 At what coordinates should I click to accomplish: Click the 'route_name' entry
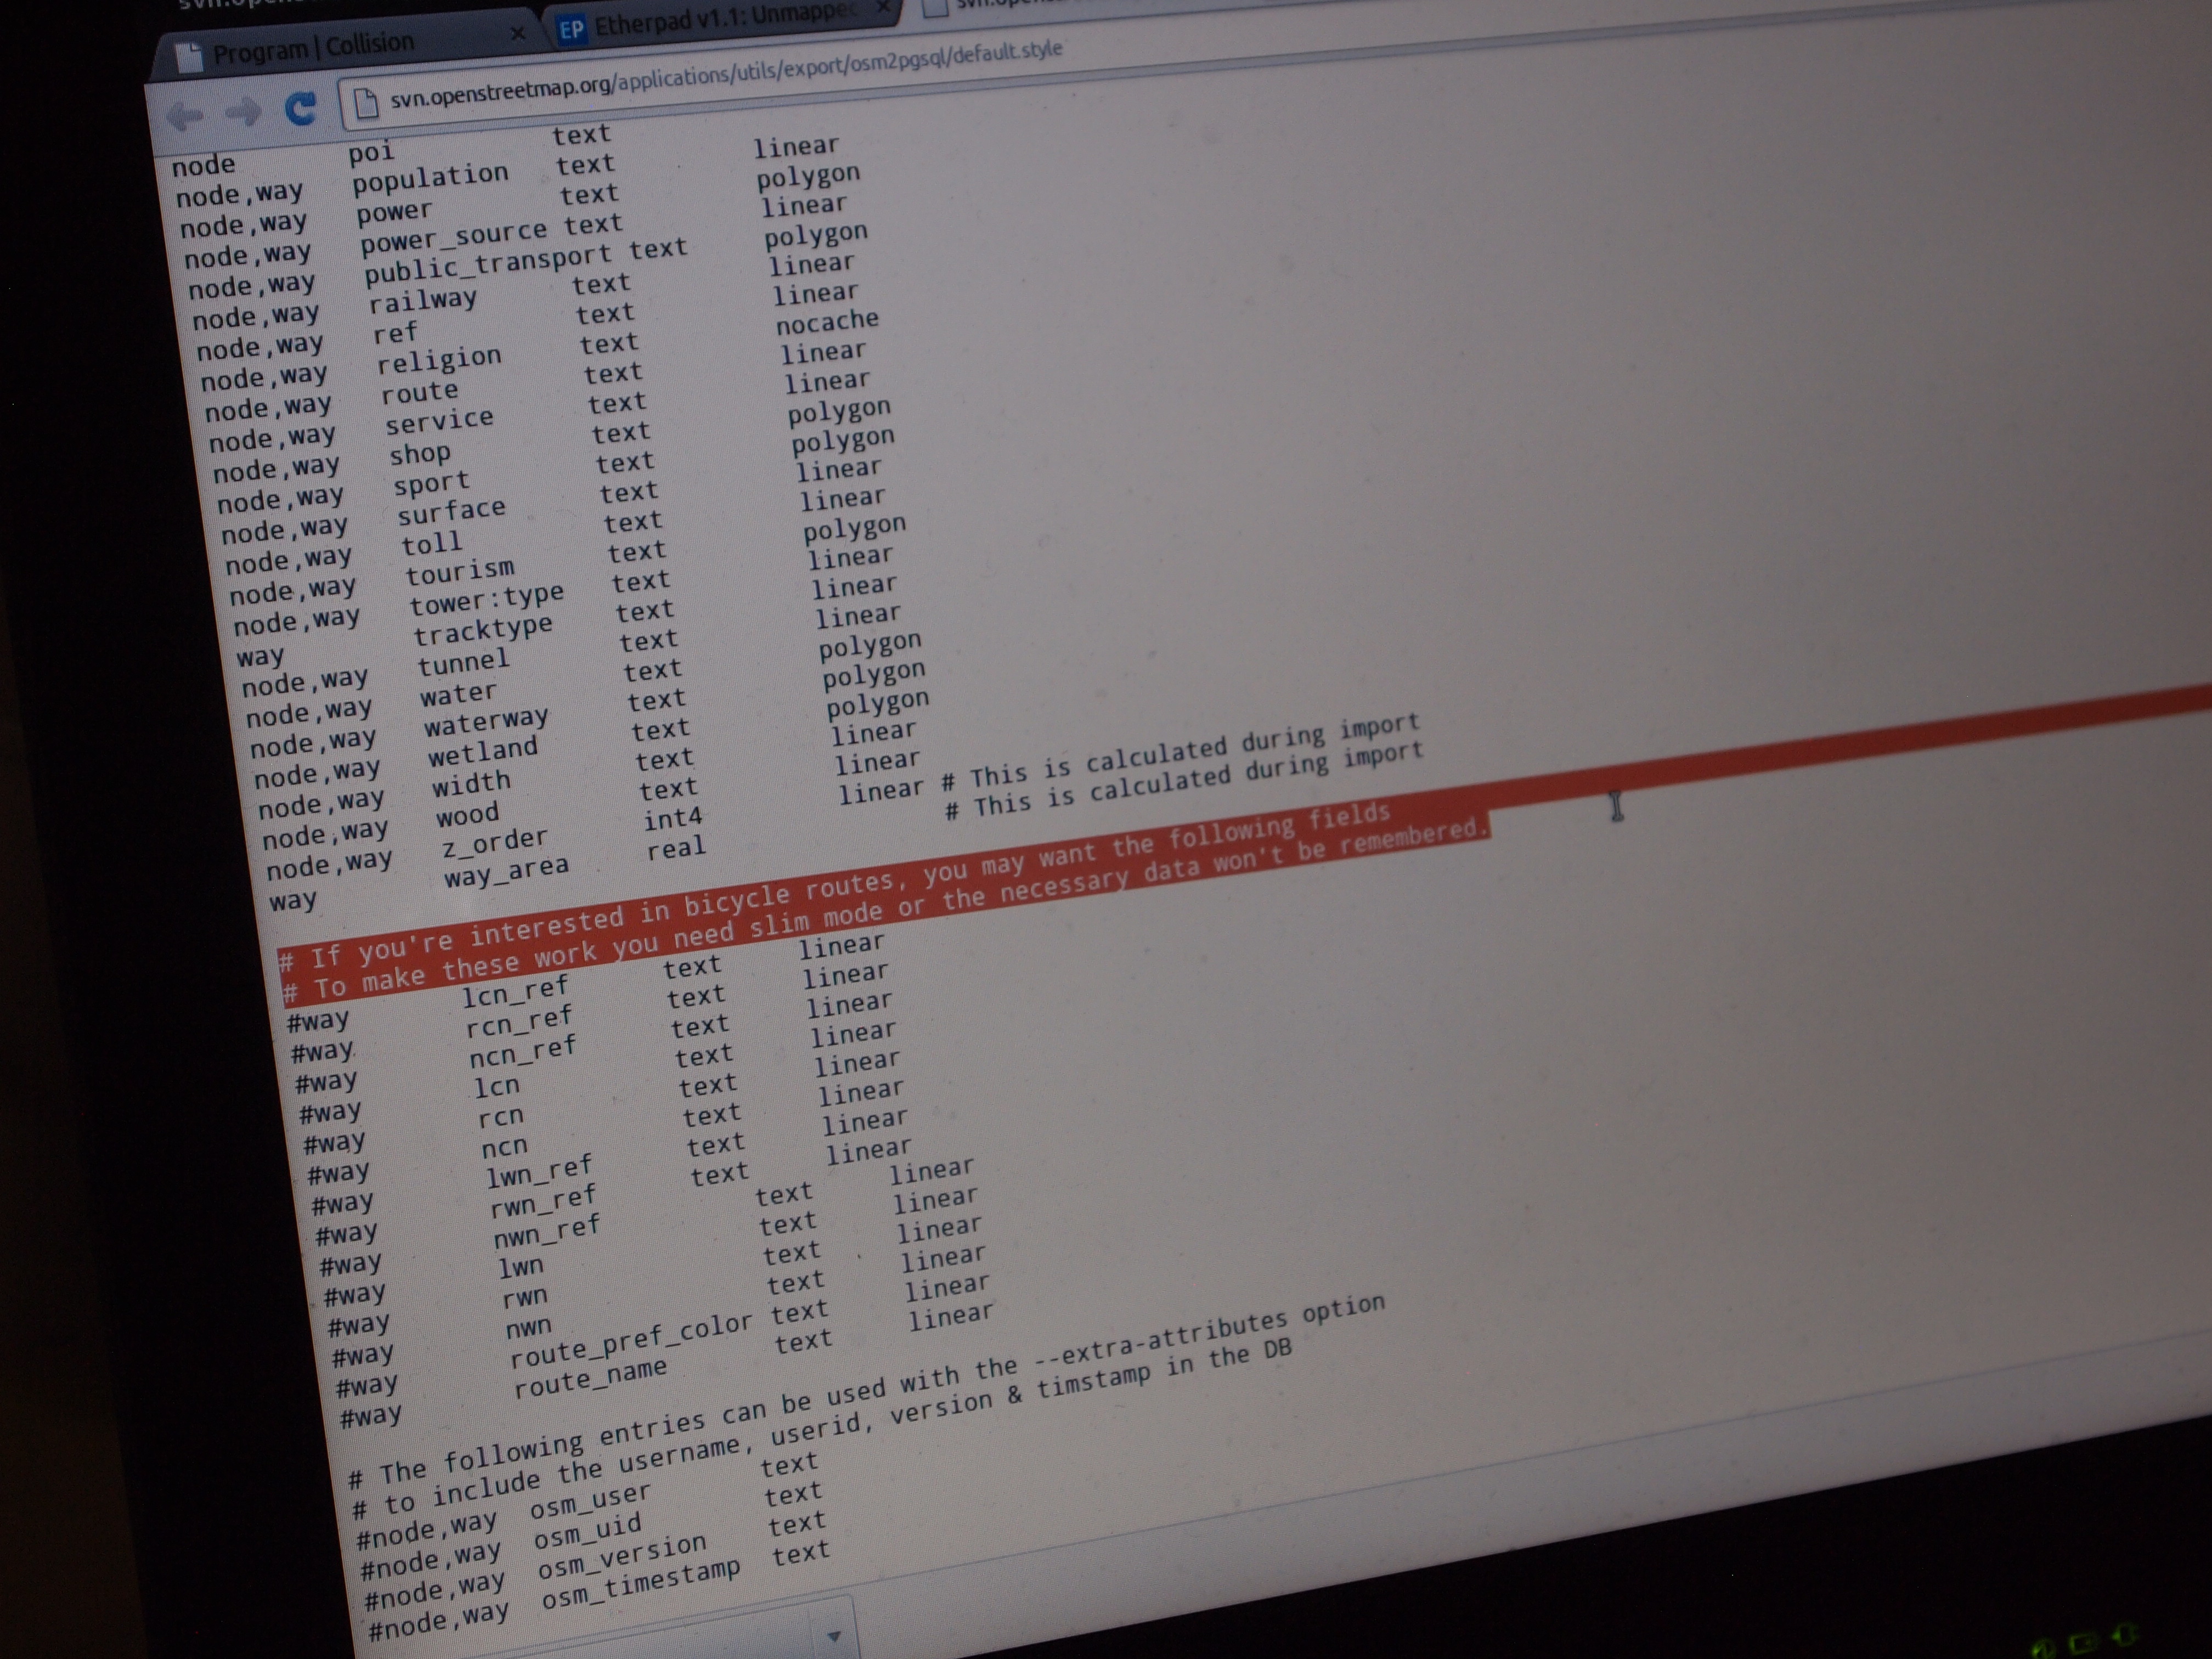click(x=590, y=1379)
